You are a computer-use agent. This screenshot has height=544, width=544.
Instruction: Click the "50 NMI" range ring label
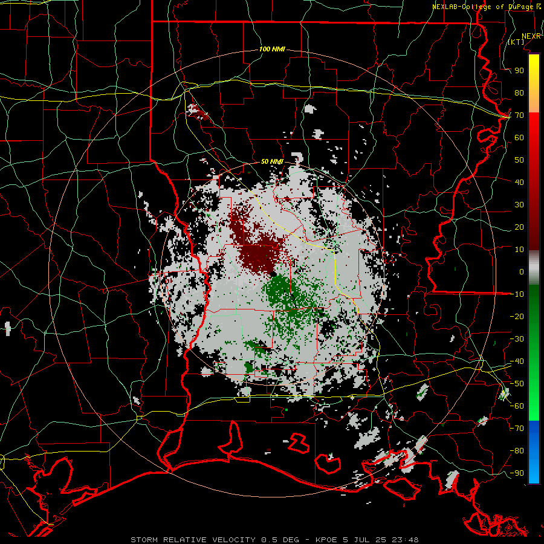click(x=272, y=161)
